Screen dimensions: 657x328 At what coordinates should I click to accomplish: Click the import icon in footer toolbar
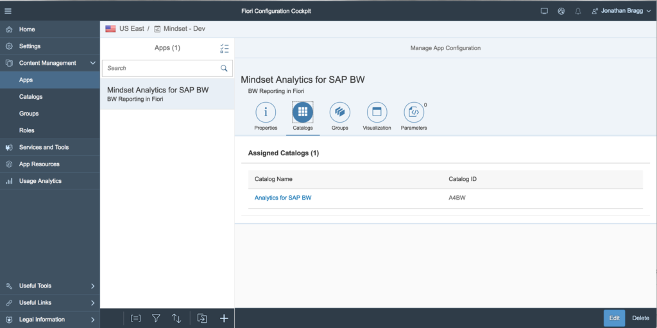[x=202, y=318]
